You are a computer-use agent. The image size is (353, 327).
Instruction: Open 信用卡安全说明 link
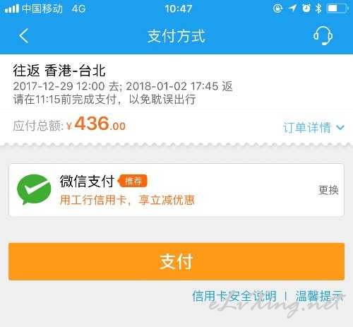(234, 296)
